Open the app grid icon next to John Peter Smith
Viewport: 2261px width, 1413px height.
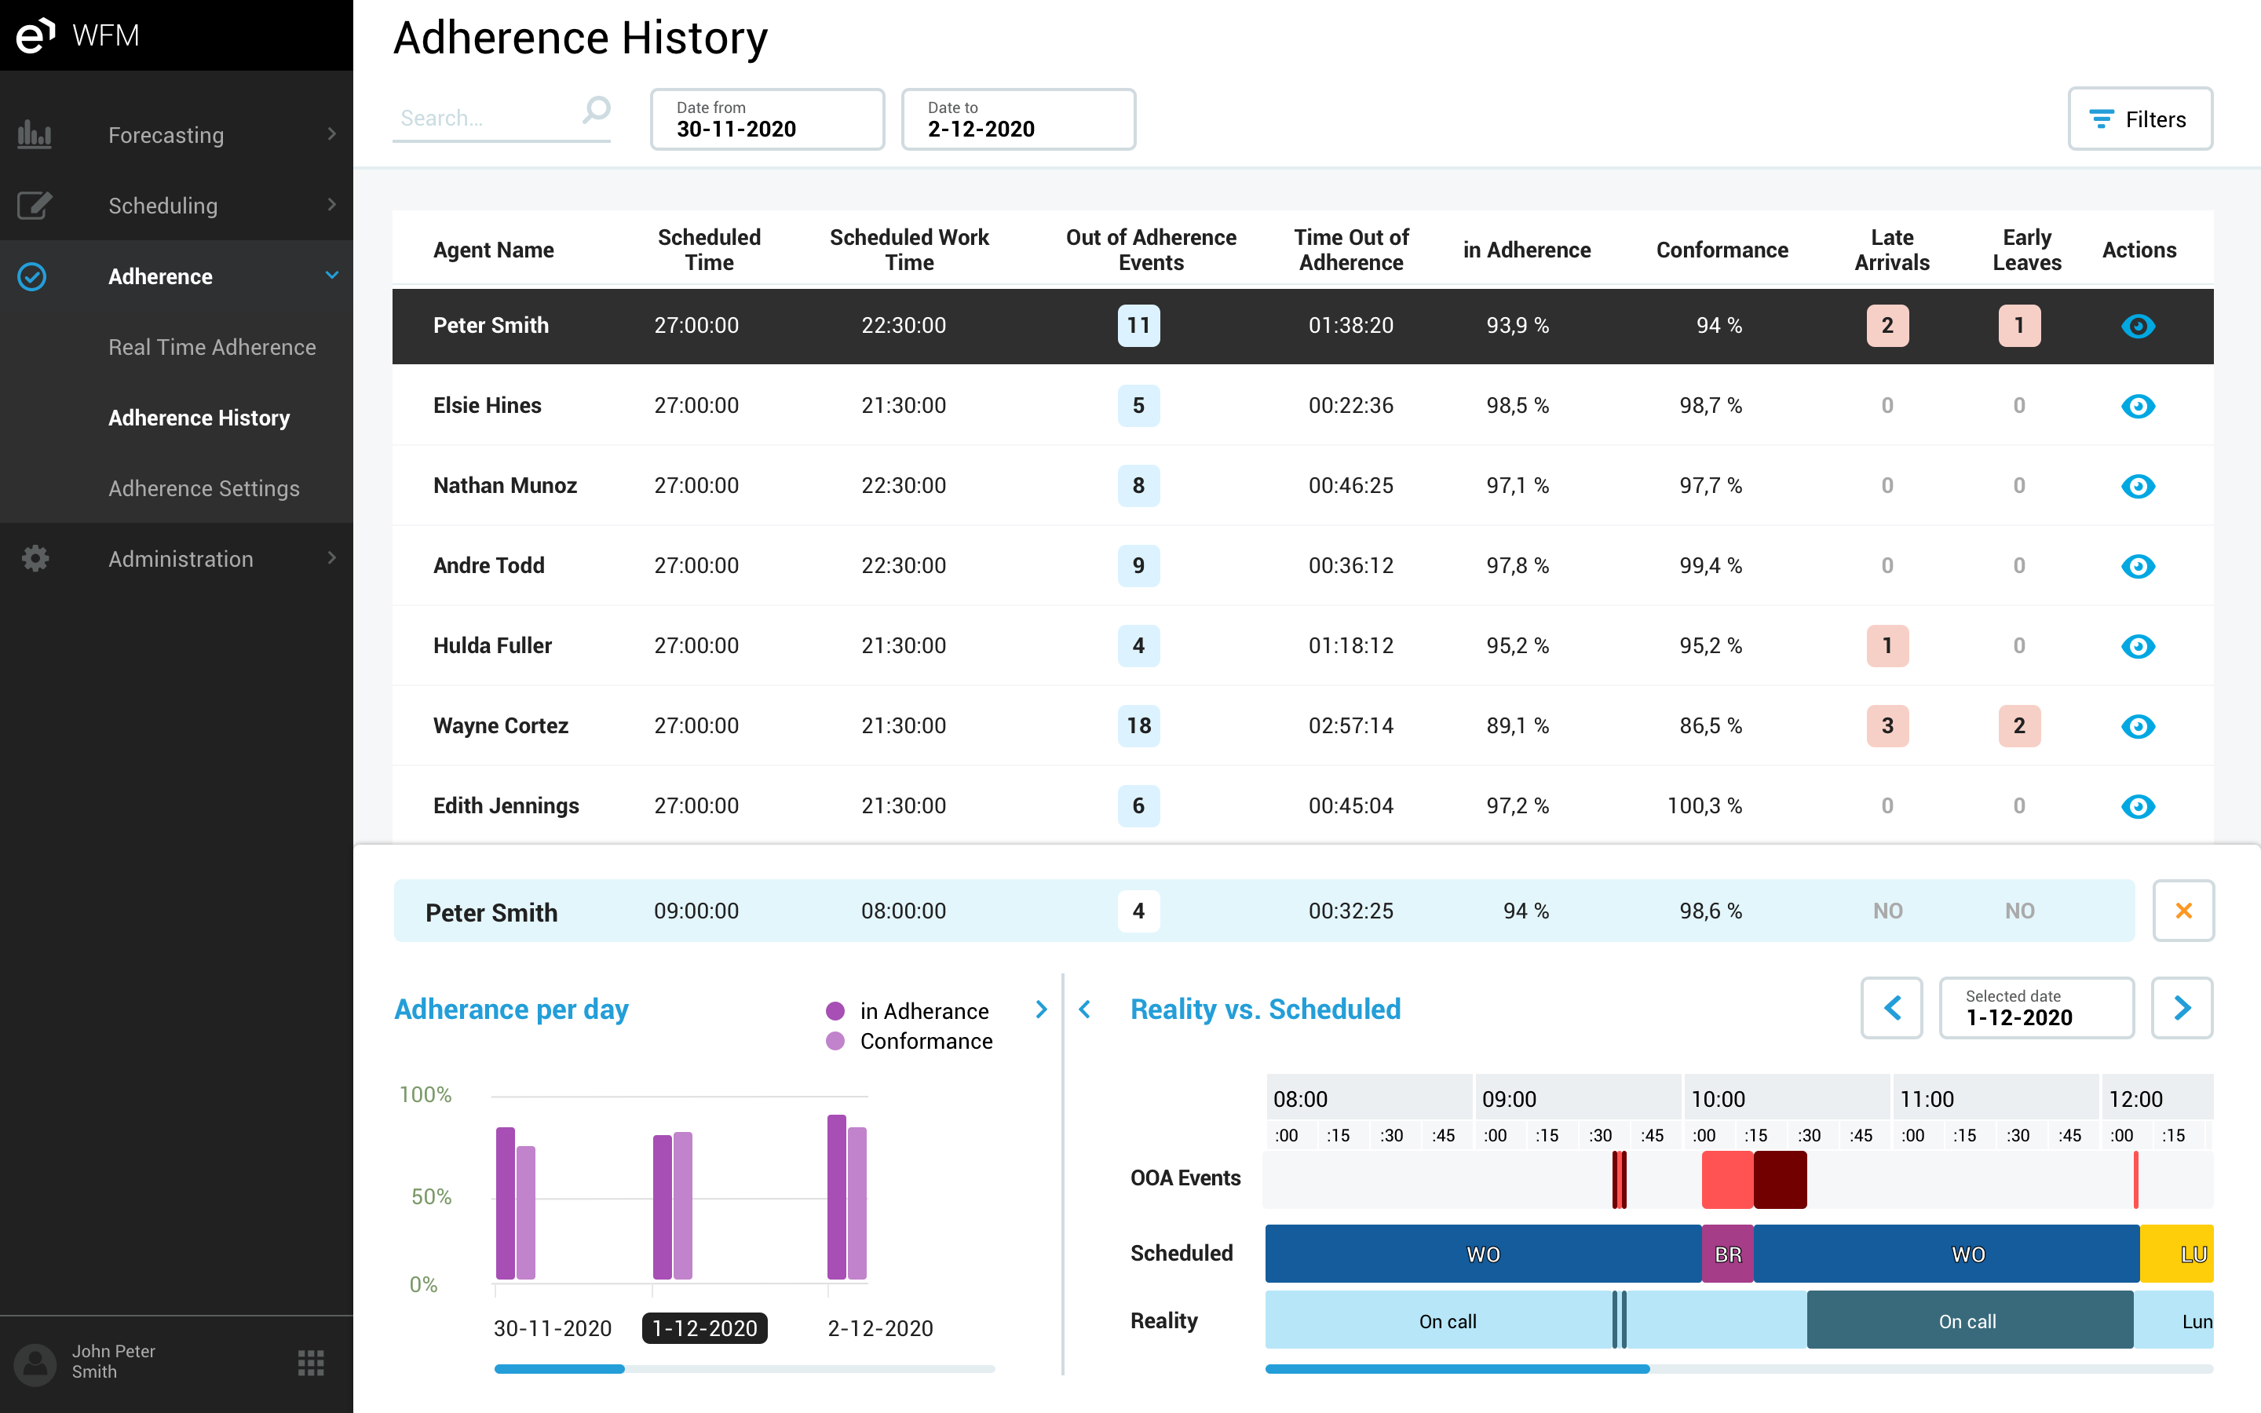(x=309, y=1363)
